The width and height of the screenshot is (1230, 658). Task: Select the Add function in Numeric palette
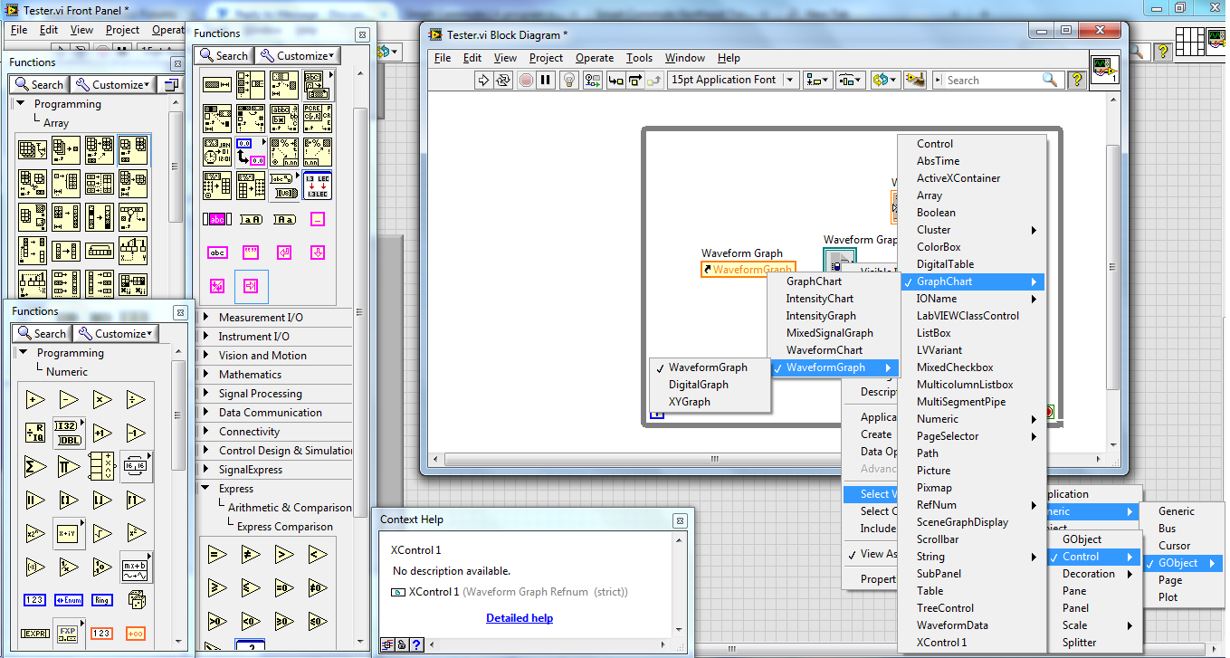(x=35, y=399)
